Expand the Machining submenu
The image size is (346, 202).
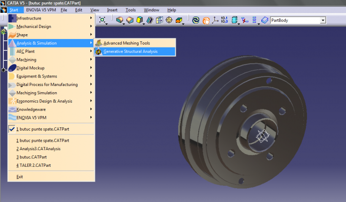click(x=51, y=59)
